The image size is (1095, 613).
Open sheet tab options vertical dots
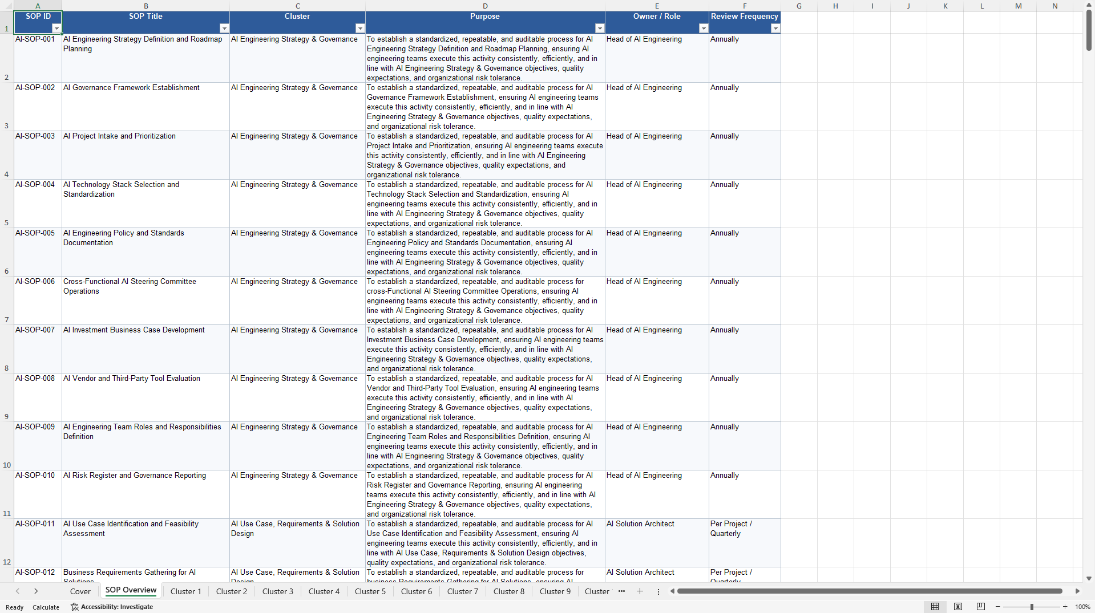(x=658, y=591)
